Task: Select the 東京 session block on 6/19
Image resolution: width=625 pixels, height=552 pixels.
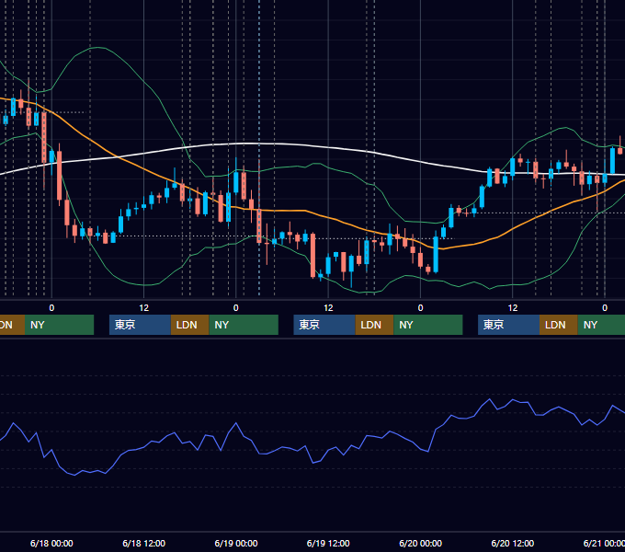Action: (x=324, y=325)
